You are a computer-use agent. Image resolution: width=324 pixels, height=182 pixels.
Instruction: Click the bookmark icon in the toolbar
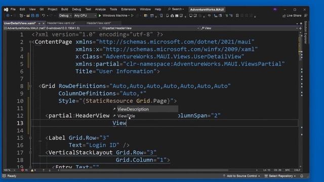tap(237, 16)
